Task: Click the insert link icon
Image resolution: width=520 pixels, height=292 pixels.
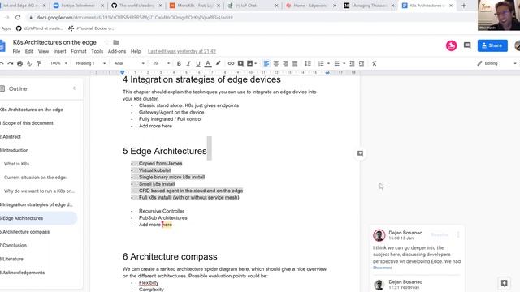Action: coord(231,63)
